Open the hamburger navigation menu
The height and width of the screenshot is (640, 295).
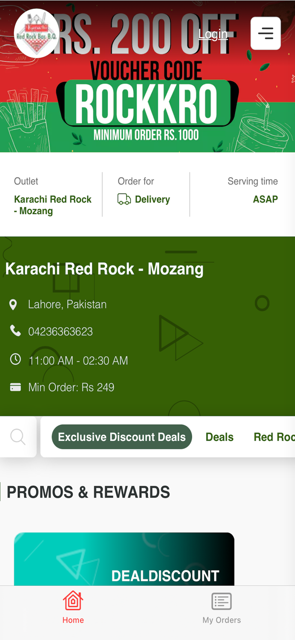pos(266,33)
